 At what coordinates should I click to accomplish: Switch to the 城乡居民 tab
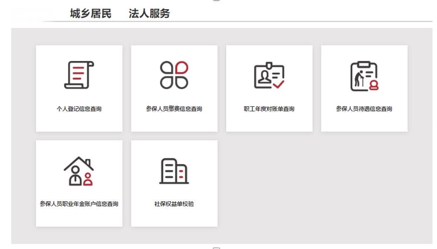coord(91,13)
